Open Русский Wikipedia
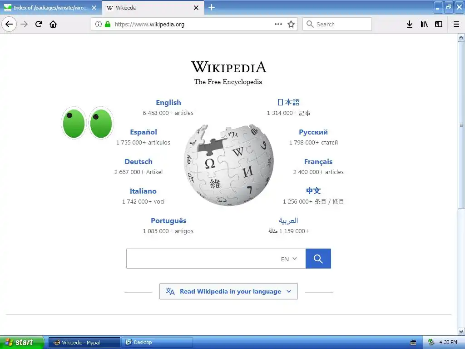 313,132
